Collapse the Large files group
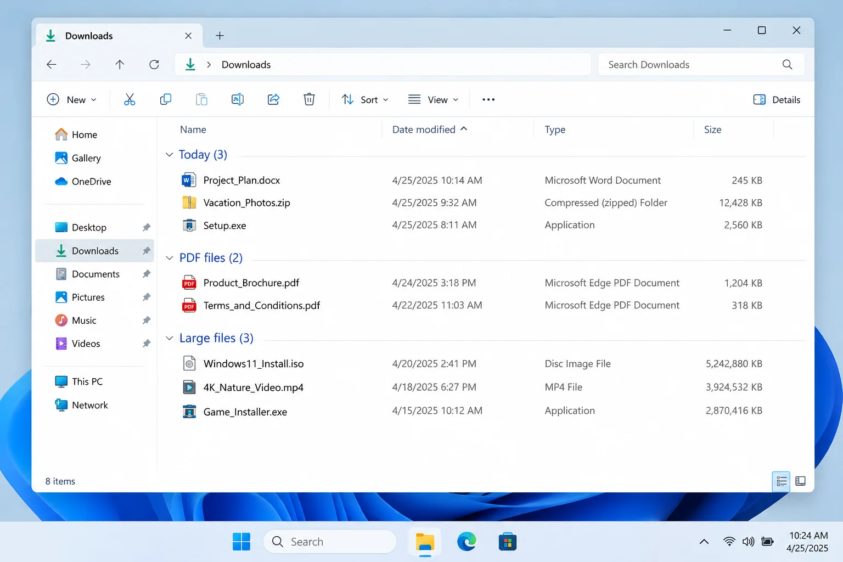The width and height of the screenshot is (843, 562). tap(170, 338)
